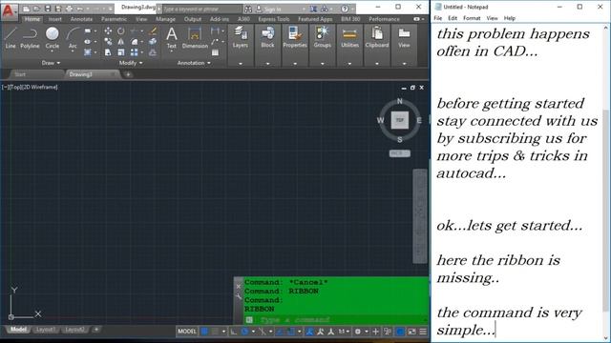Click the Notepad vertical scrollbar
Viewport: 611px width, 343px height.
[606, 182]
